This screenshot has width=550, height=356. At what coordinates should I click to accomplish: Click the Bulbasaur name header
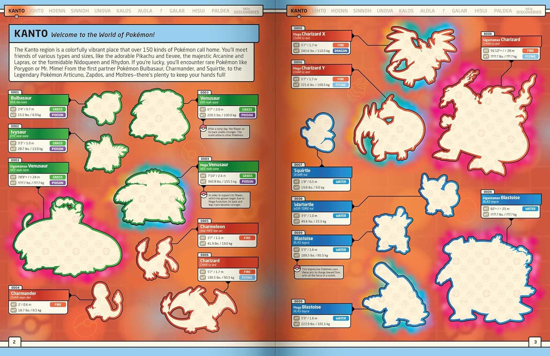click(38, 100)
